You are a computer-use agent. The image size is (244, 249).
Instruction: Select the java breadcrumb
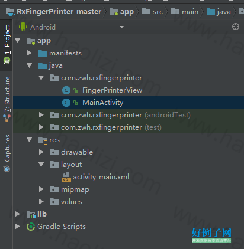click(x=219, y=12)
